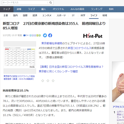Follow the 新型コロナウイルス keyword link
The height and width of the screenshot is (124, 124).
coord(80,48)
